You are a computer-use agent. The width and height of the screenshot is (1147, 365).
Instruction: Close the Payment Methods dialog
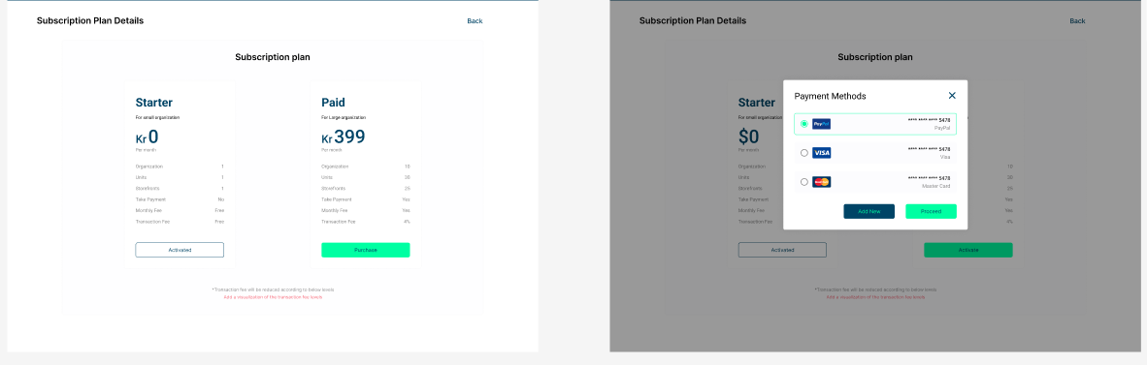pos(952,96)
